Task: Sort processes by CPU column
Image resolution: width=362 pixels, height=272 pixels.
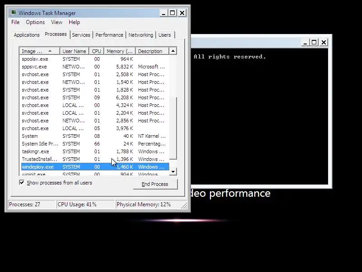Action: [x=96, y=51]
